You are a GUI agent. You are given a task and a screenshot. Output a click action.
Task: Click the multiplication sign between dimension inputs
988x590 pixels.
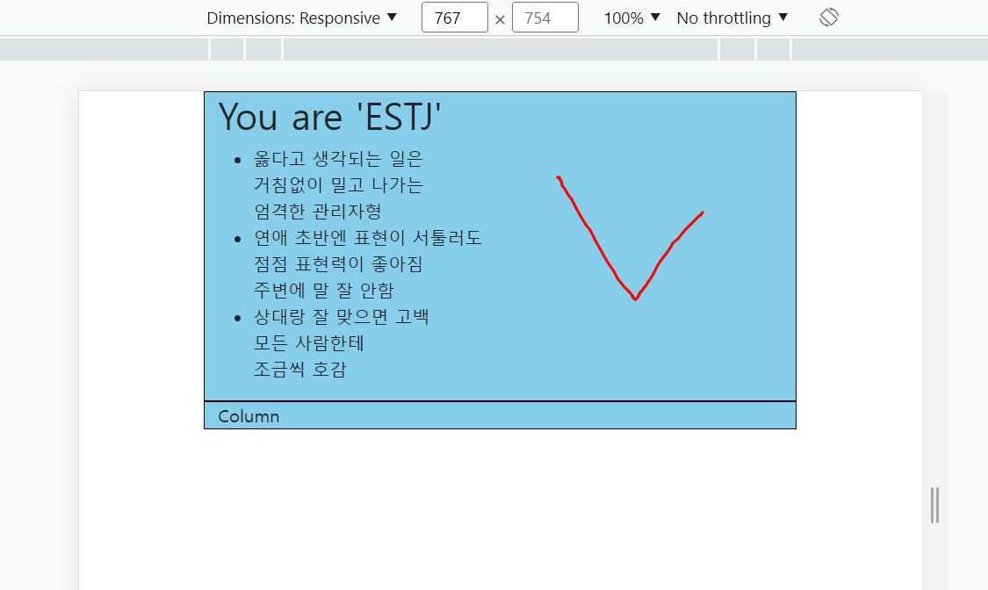click(x=500, y=17)
